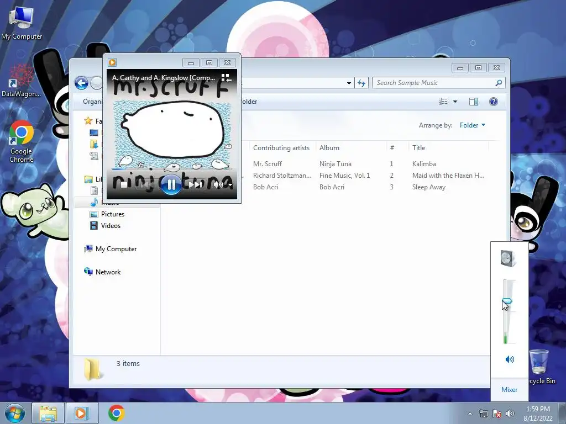This screenshot has width=566, height=424.
Task: Open the Arrange by Folder dropdown
Action: point(473,125)
